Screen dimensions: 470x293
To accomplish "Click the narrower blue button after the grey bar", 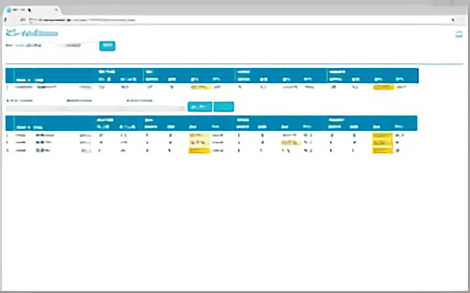I will (x=224, y=107).
